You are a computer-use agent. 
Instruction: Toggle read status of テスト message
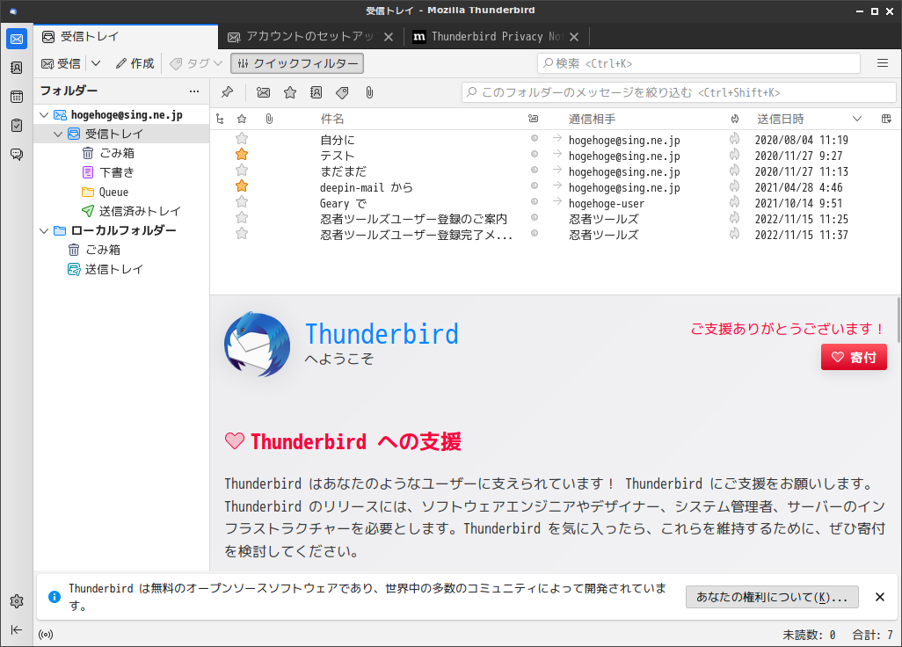[x=535, y=154]
